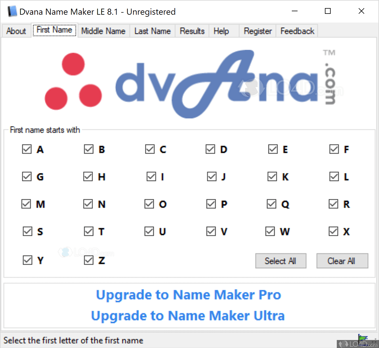
Task: Maximize the Name Maker window
Action: coord(328,11)
